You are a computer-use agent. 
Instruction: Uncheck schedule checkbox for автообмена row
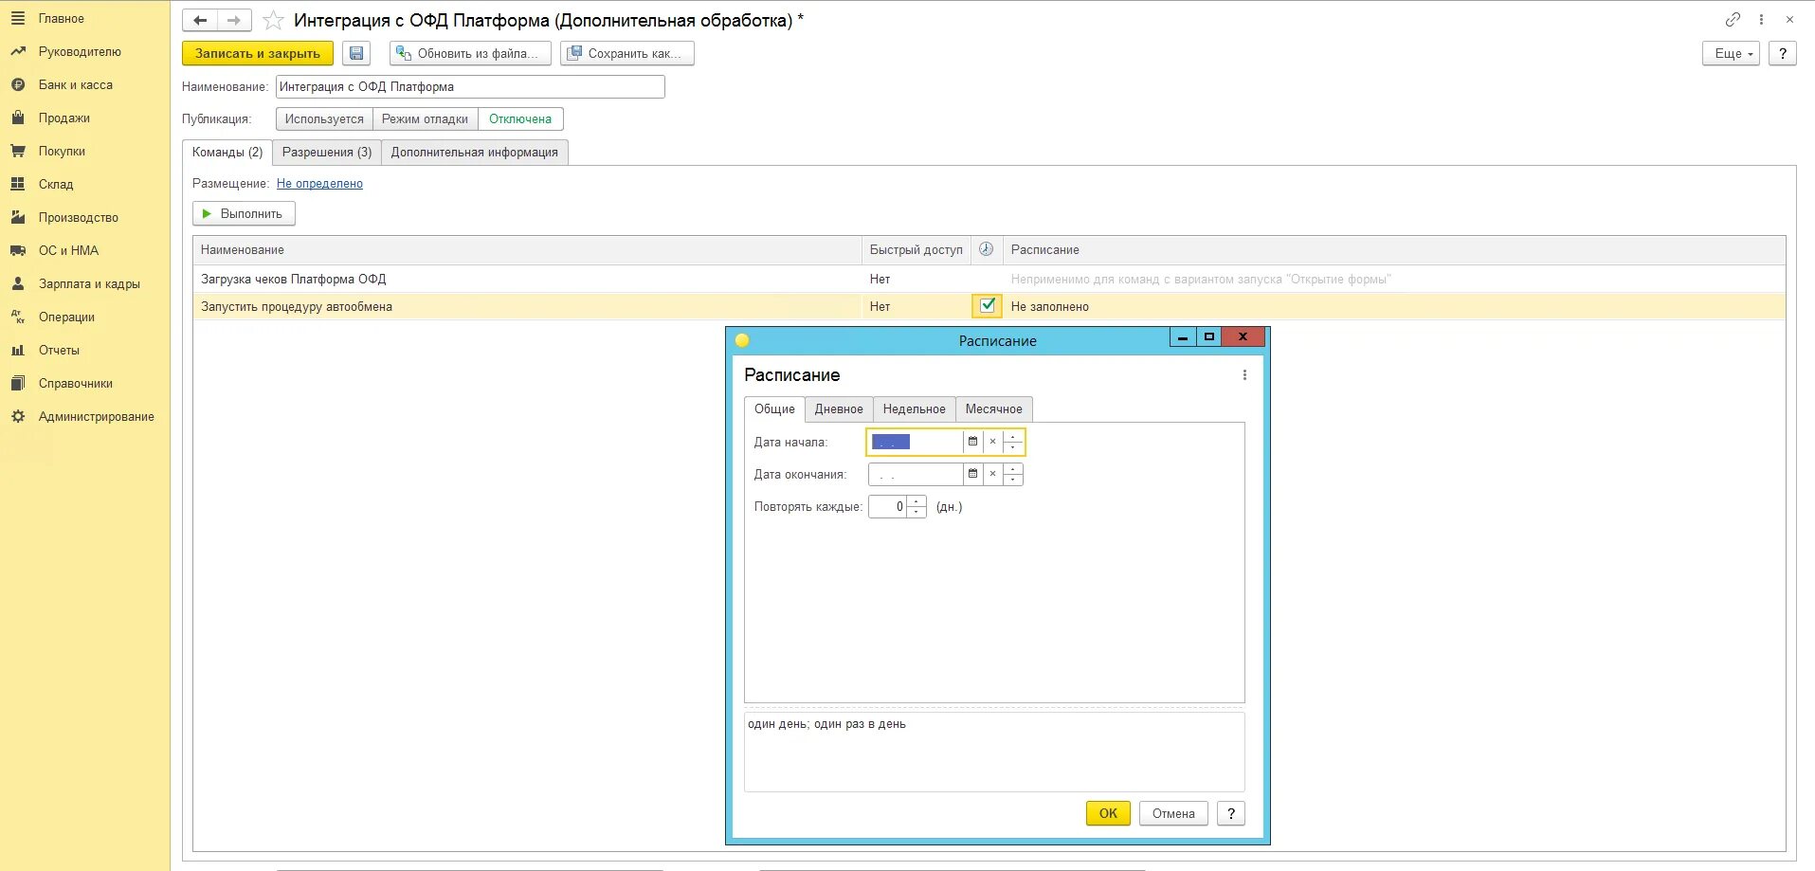coord(987,306)
